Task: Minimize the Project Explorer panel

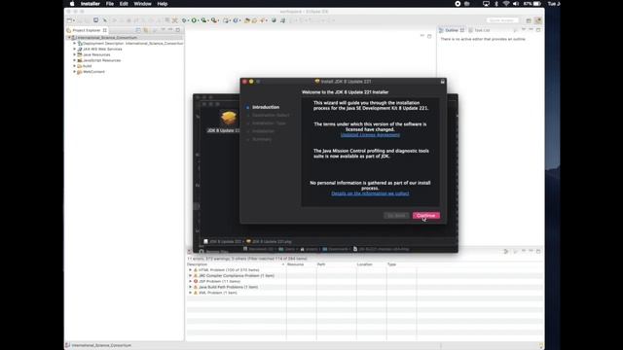Action: pyautogui.click(x=170, y=30)
